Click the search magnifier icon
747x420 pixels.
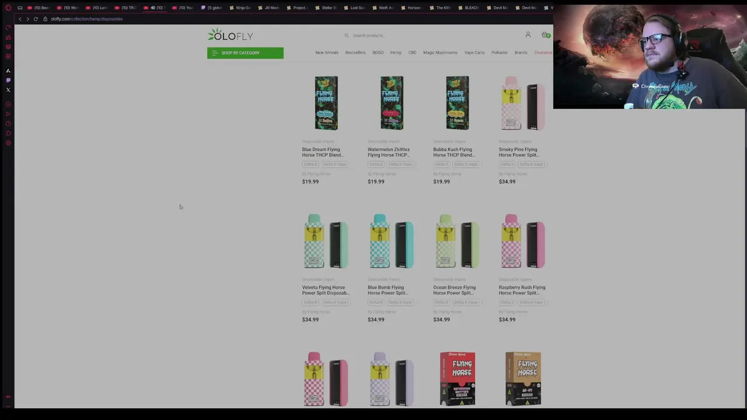(x=347, y=36)
